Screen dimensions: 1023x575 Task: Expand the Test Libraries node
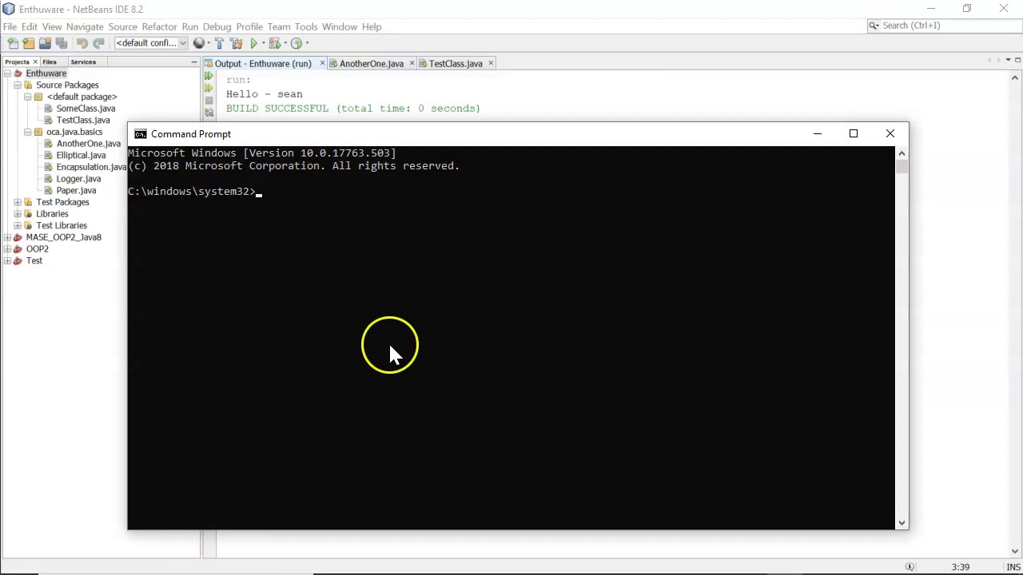pos(17,225)
